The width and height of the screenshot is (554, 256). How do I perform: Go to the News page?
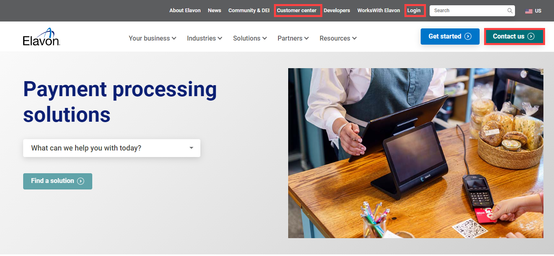214,11
